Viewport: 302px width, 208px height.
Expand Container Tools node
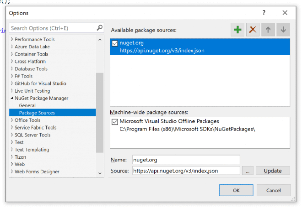tap(12, 54)
